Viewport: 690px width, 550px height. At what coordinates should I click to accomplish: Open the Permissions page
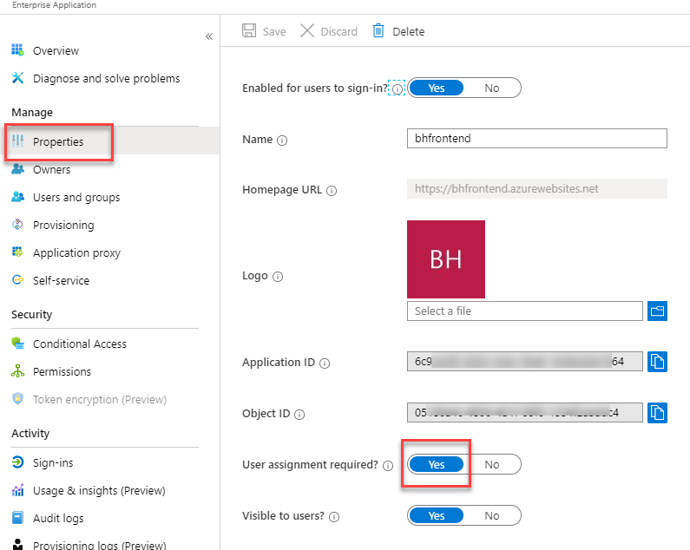point(62,371)
